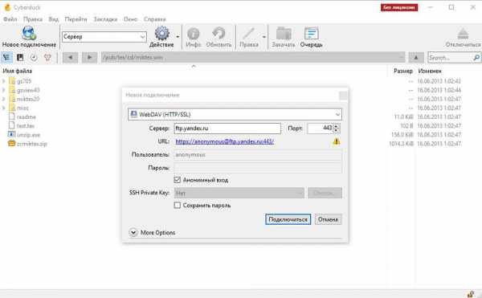Open the SSH Private Key dropdown
Viewport: 482px width, 298px height.
(239, 193)
